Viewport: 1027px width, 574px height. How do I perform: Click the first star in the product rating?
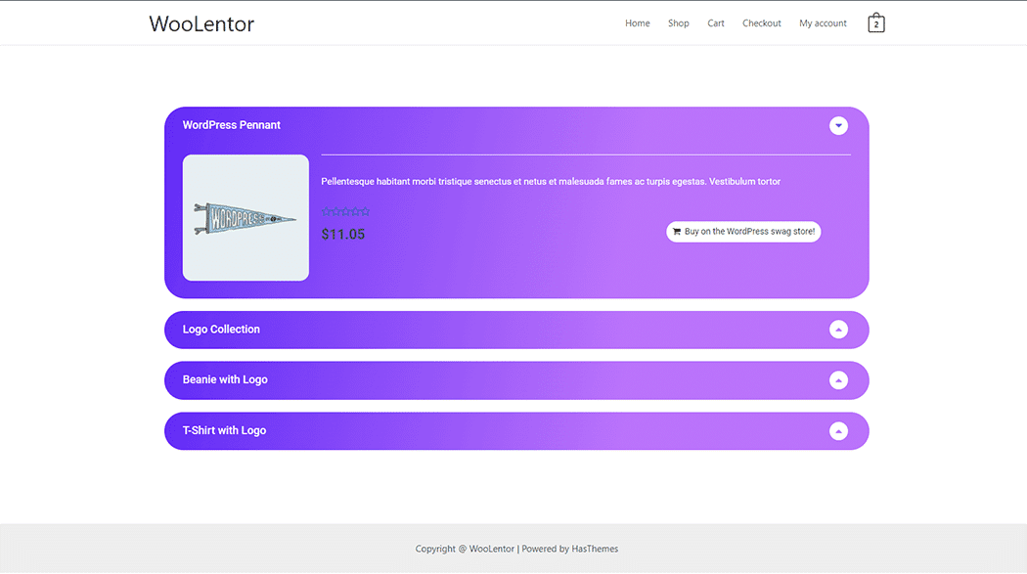327,211
